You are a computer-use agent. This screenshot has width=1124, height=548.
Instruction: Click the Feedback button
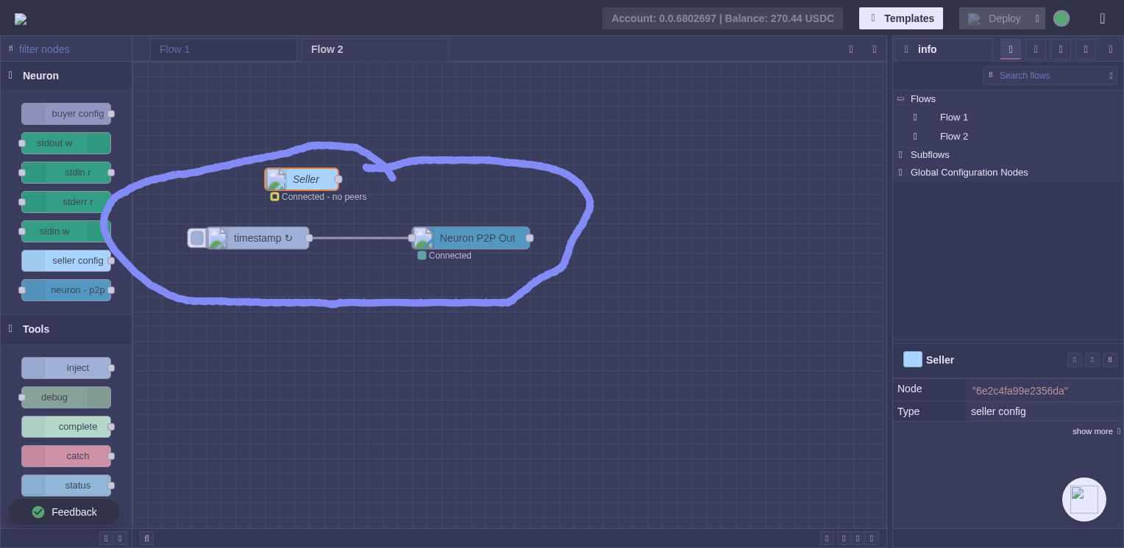64,512
